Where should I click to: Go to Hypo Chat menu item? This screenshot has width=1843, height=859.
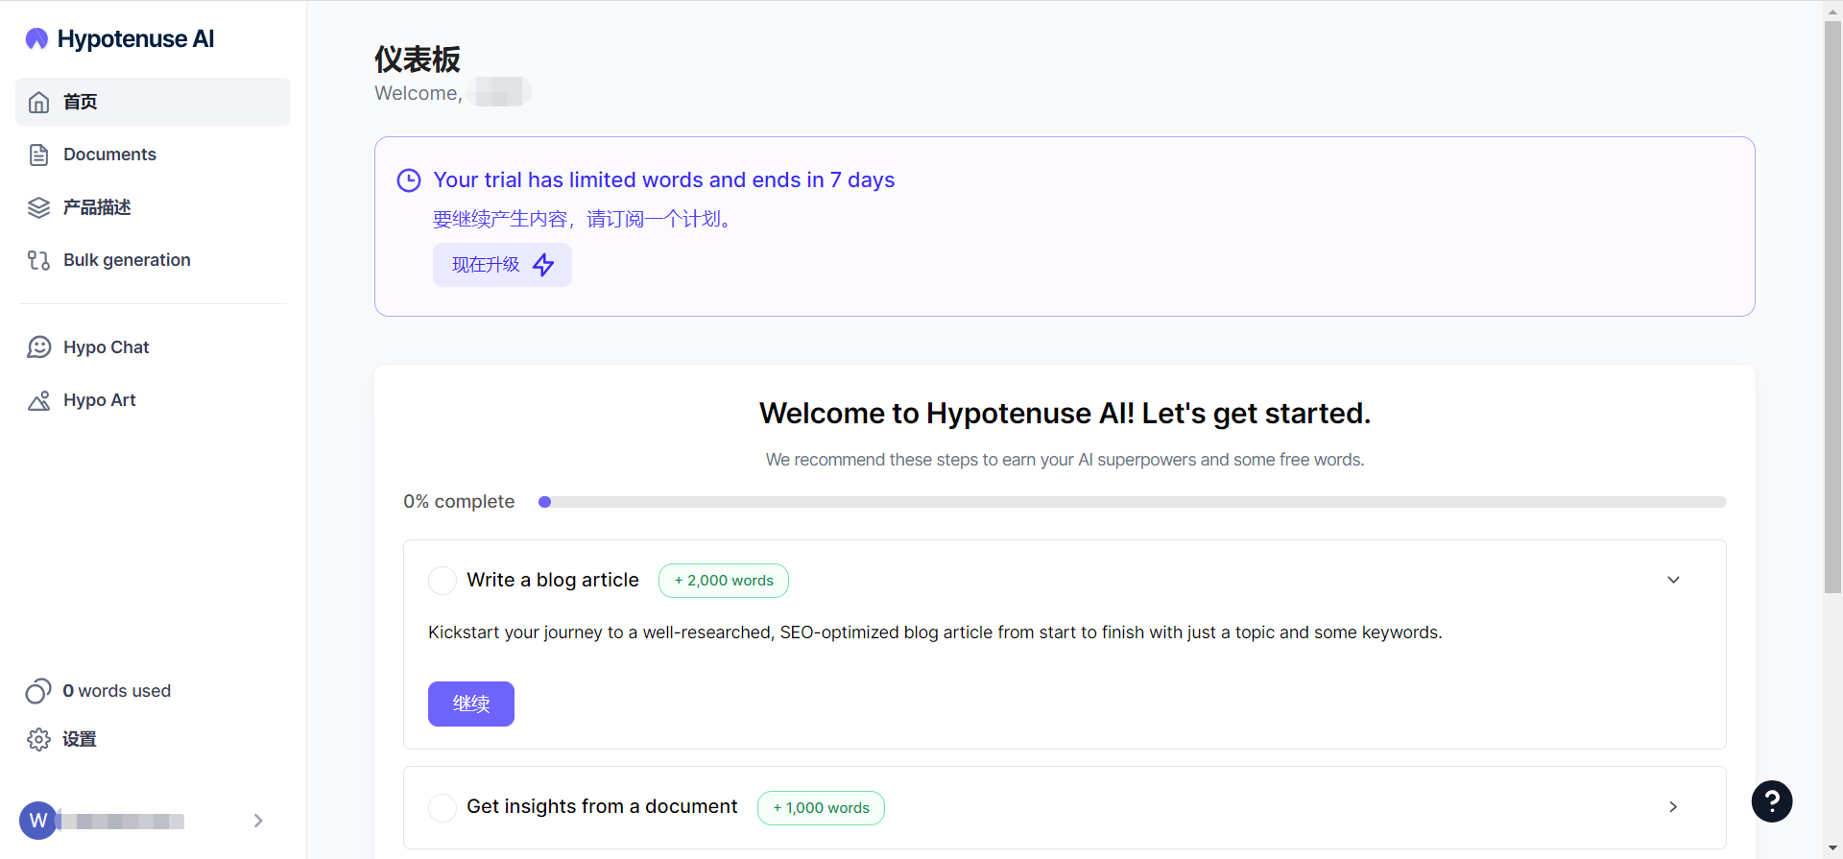[106, 347]
